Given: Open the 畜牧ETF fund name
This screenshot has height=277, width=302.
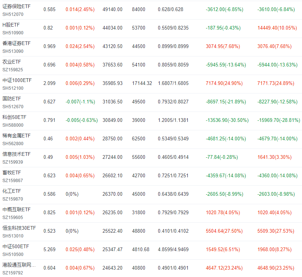Looking at the screenshot, I should [11, 173].
